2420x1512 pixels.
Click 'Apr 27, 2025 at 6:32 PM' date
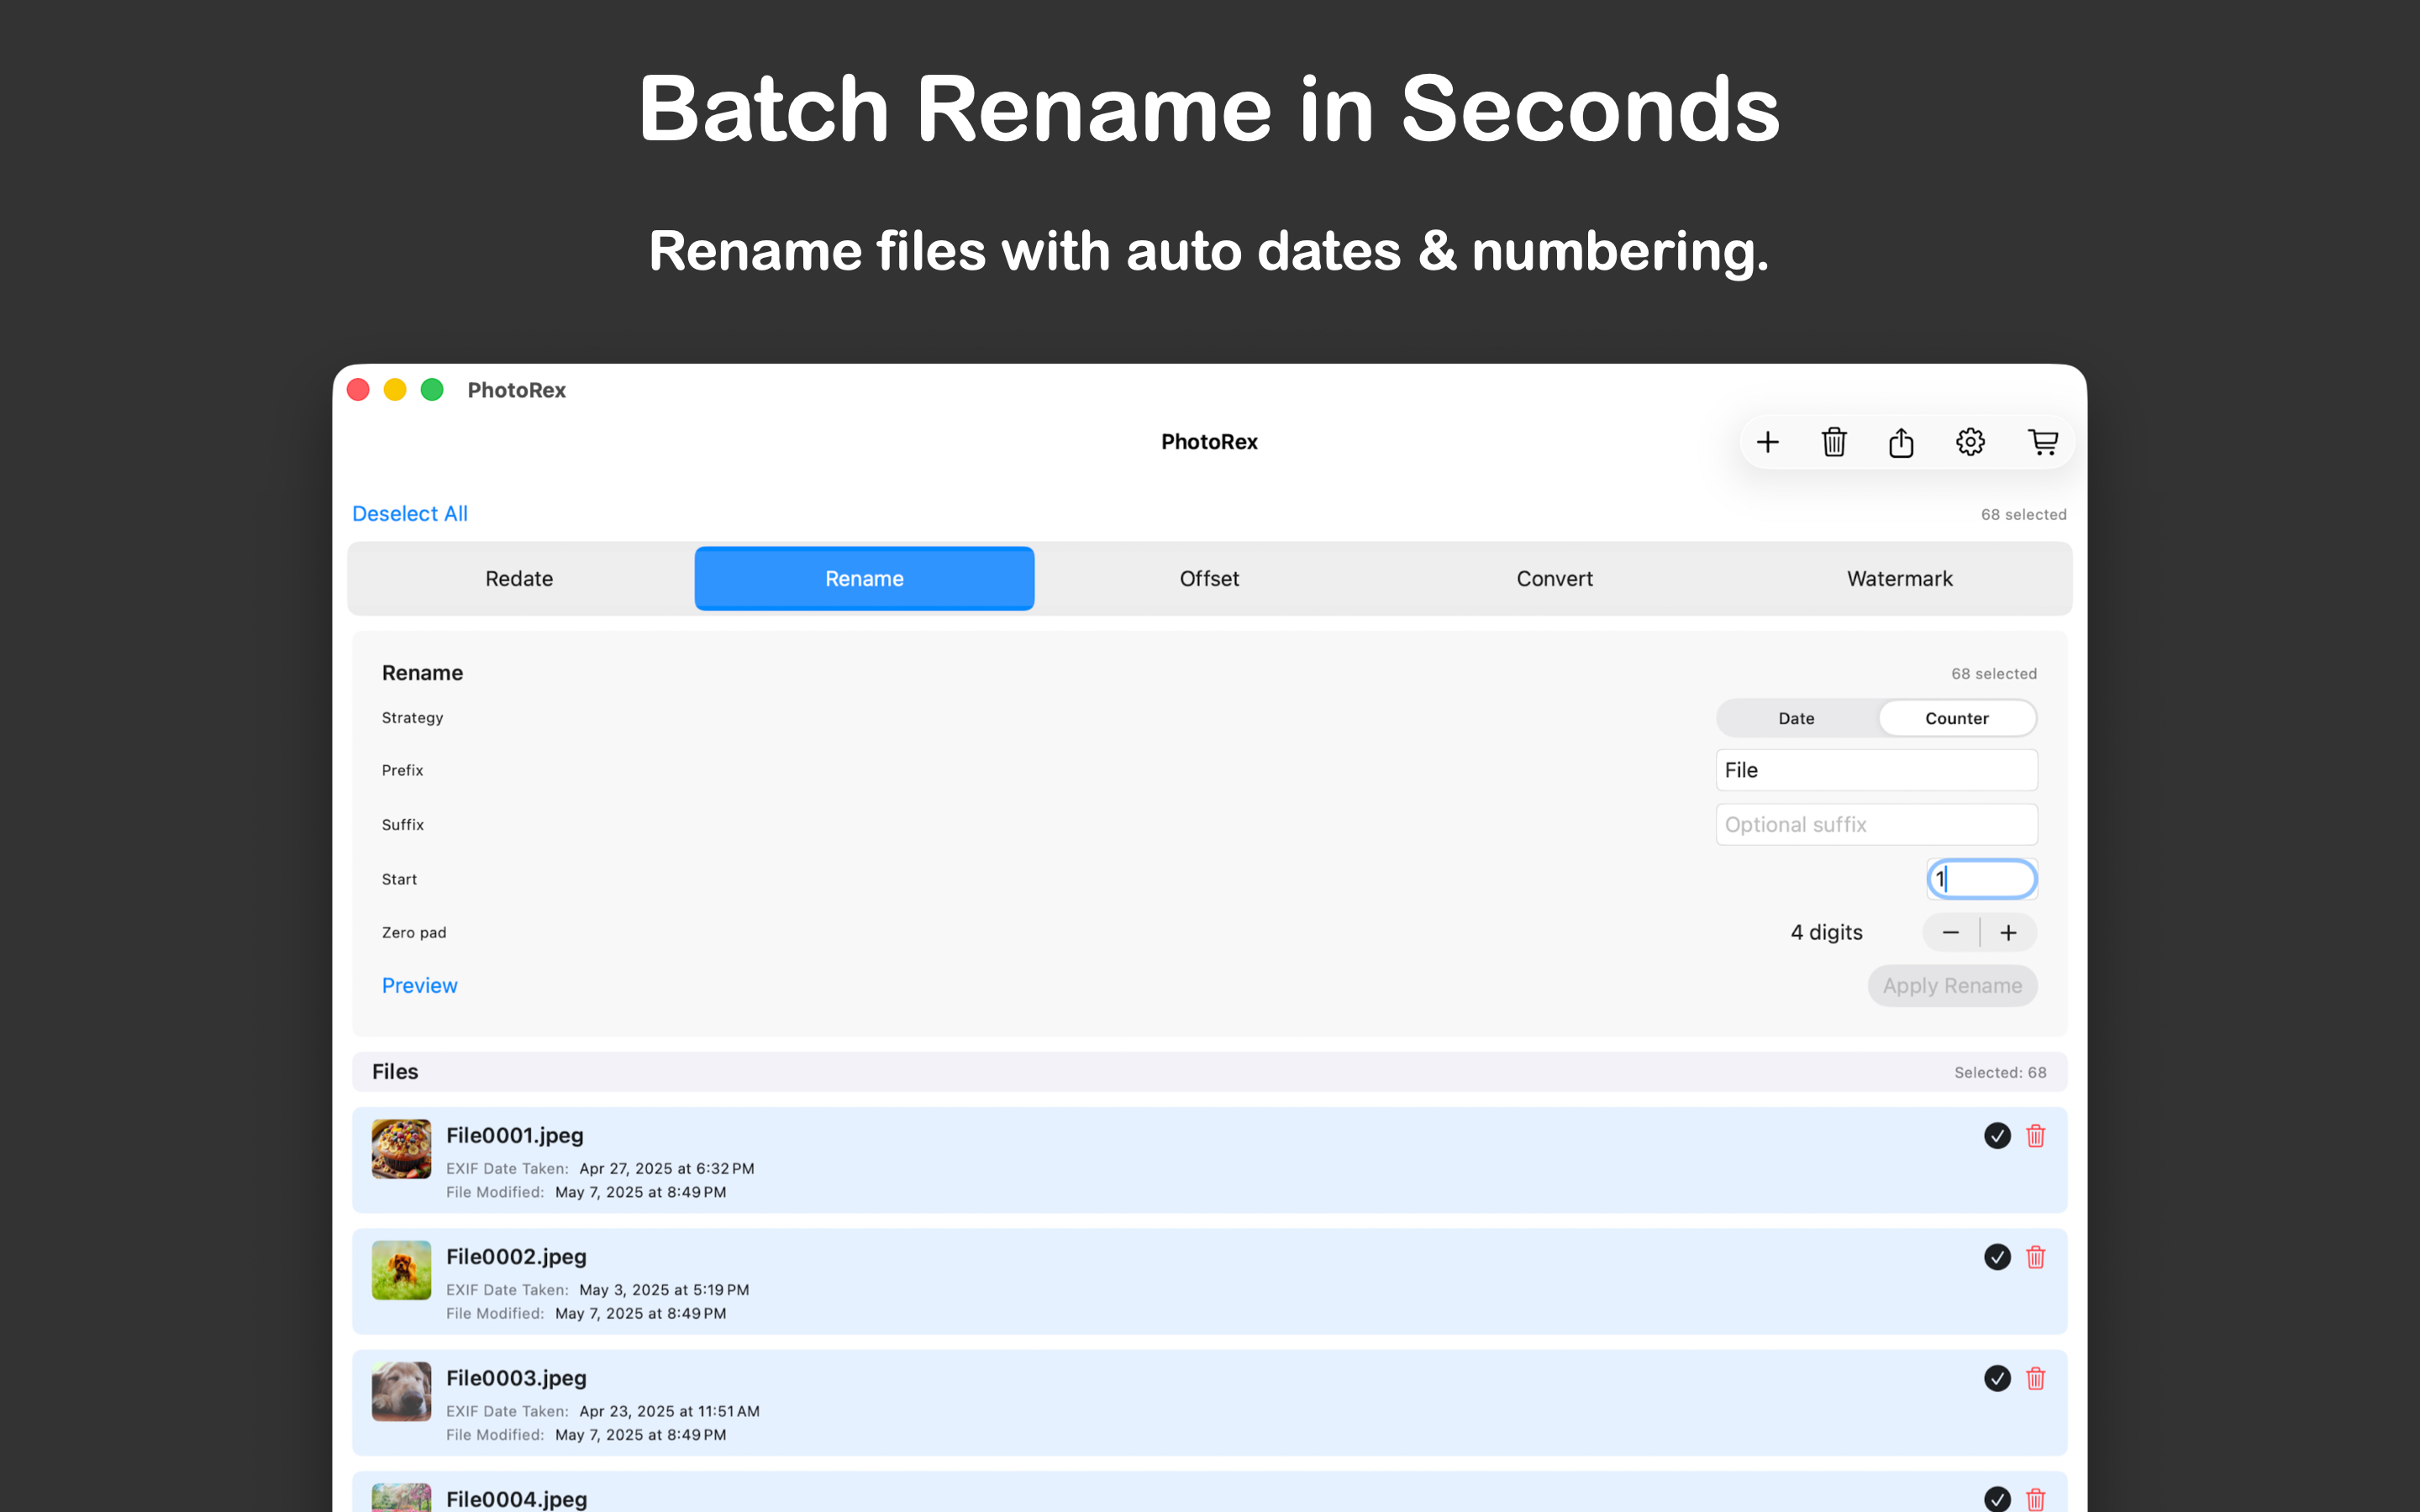click(667, 1169)
